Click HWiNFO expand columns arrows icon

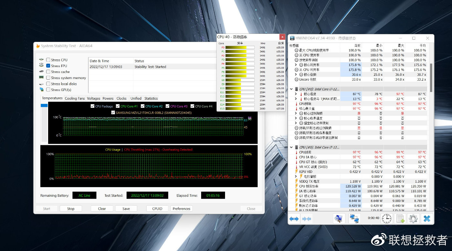click(294, 219)
